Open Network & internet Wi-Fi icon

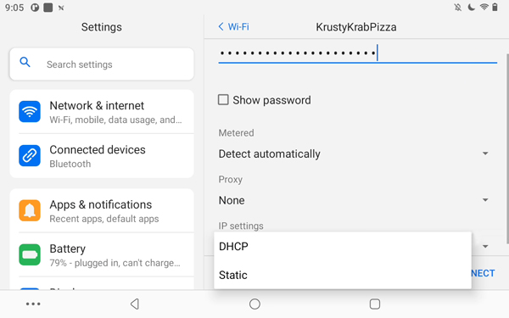[x=30, y=112]
